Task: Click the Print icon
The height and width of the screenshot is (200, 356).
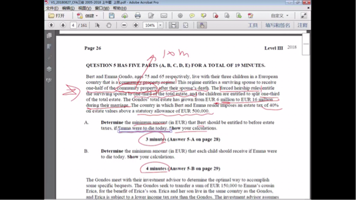Action: click(x=138, y=16)
